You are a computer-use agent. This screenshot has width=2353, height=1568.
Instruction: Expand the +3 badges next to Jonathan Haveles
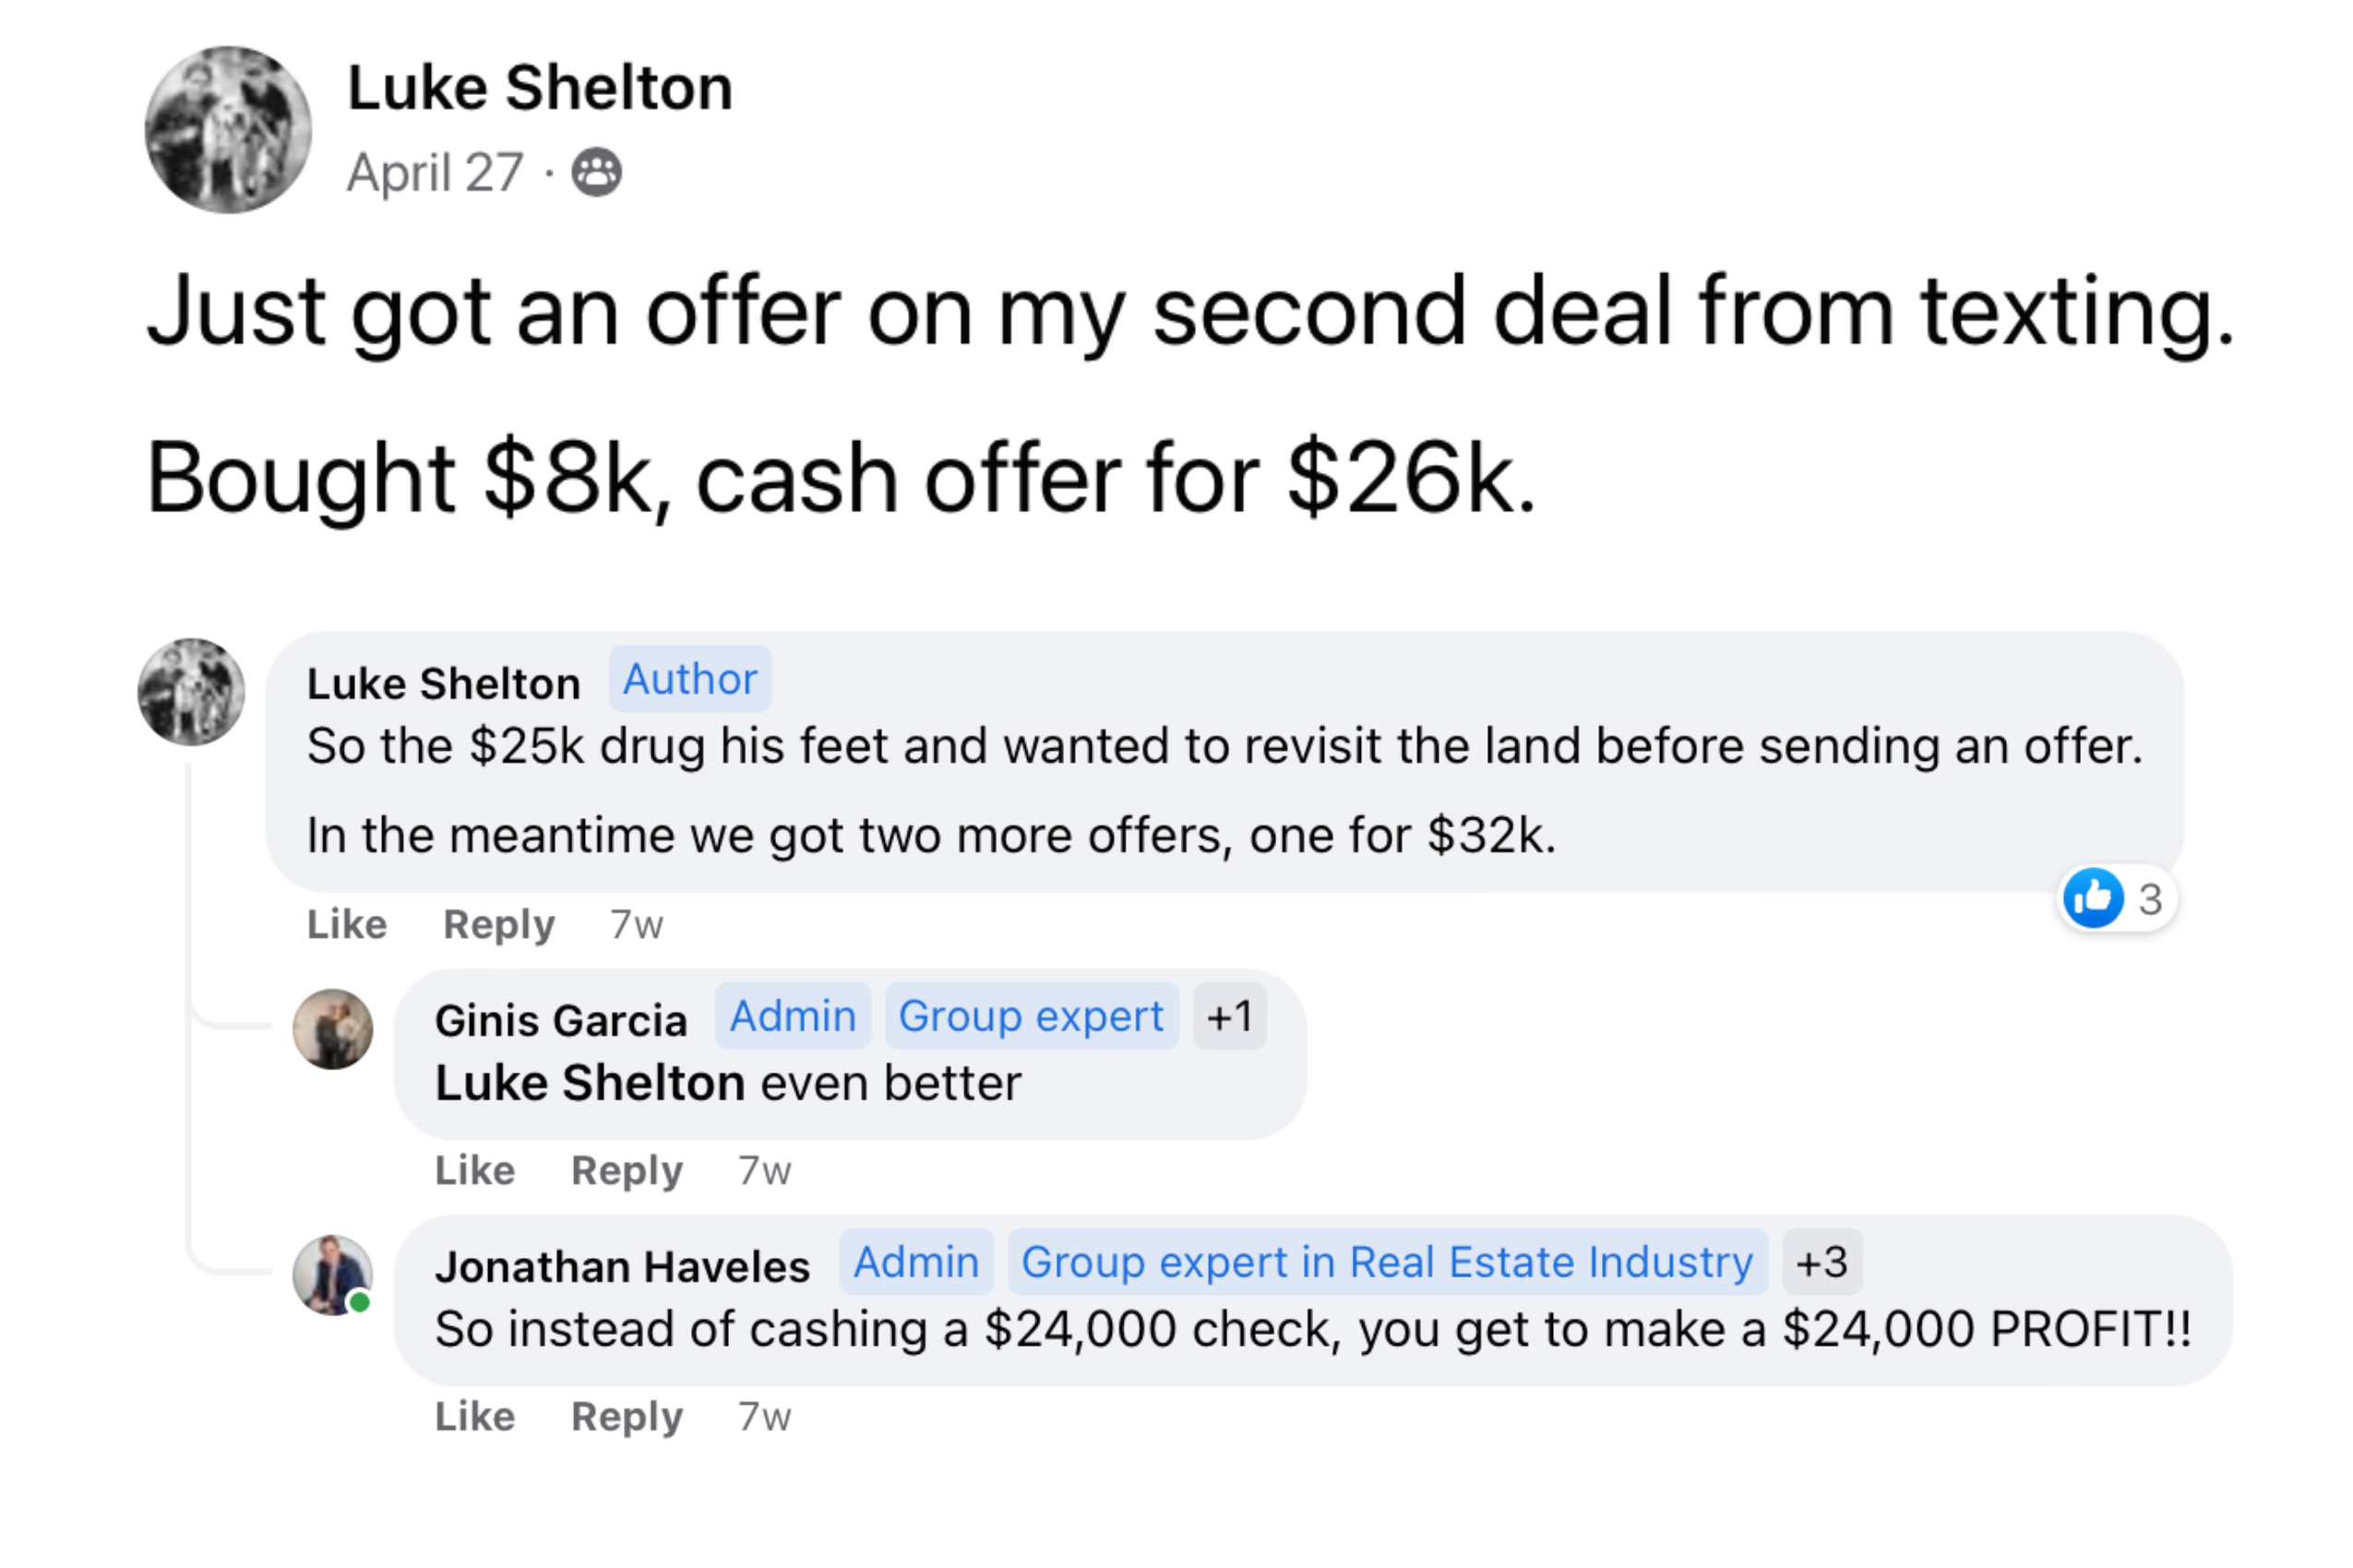(1821, 1262)
